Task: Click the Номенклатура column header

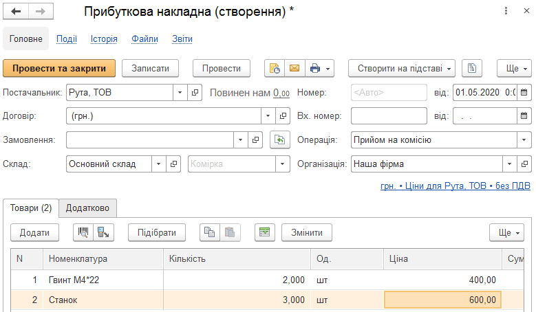Action: pos(103,259)
